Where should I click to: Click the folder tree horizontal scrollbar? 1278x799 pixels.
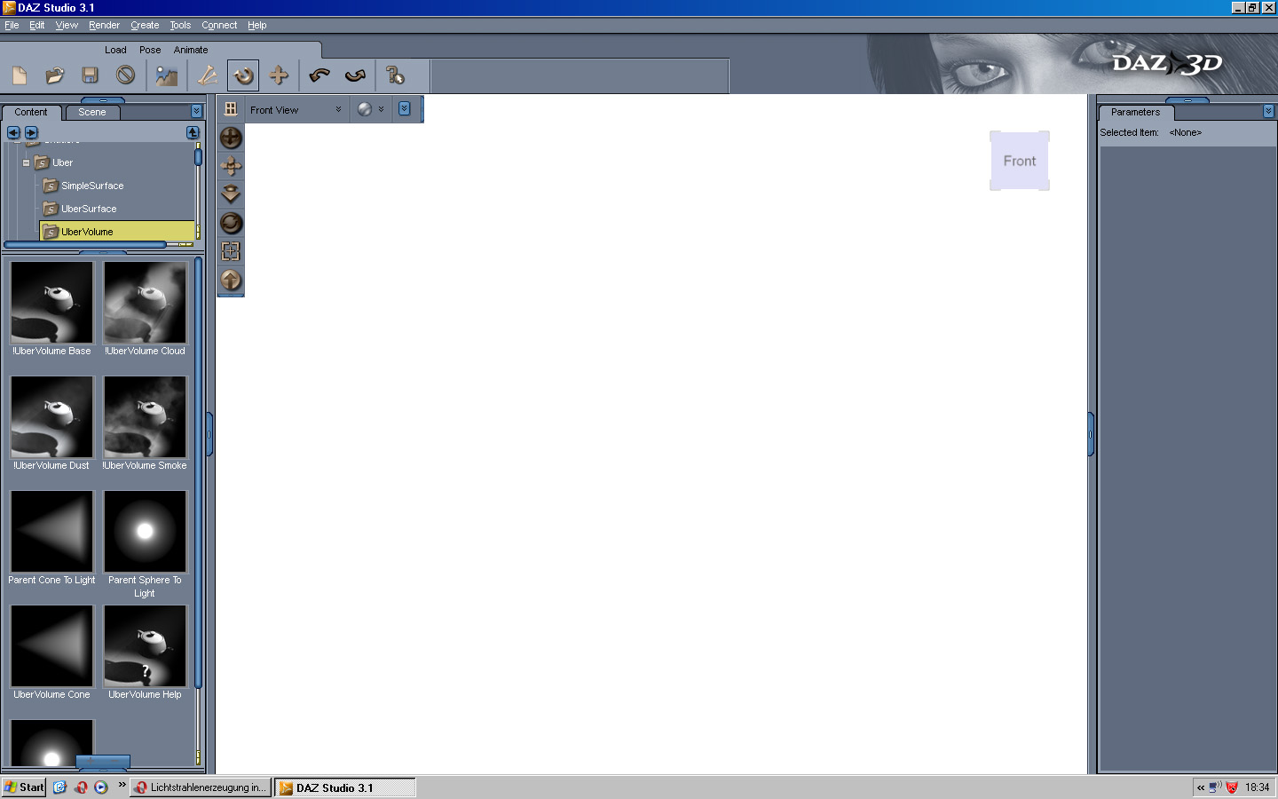coord(85,244)
